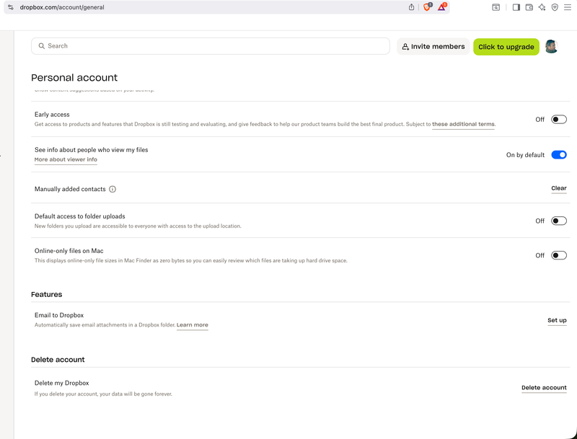This screenshot has height=439, width=577.
Task: Enable Online-only files on Mac toggle
Action: (558, 255)
